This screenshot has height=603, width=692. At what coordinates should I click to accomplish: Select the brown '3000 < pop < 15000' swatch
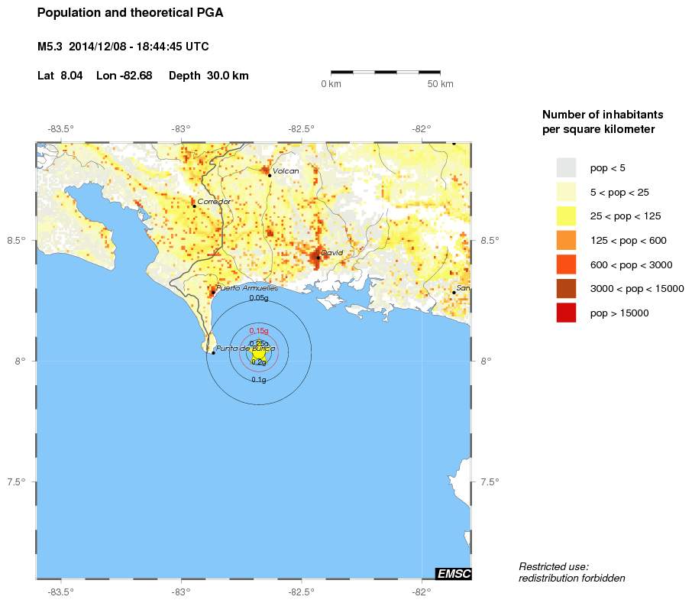pyautogui.click(x=566, y=289)
